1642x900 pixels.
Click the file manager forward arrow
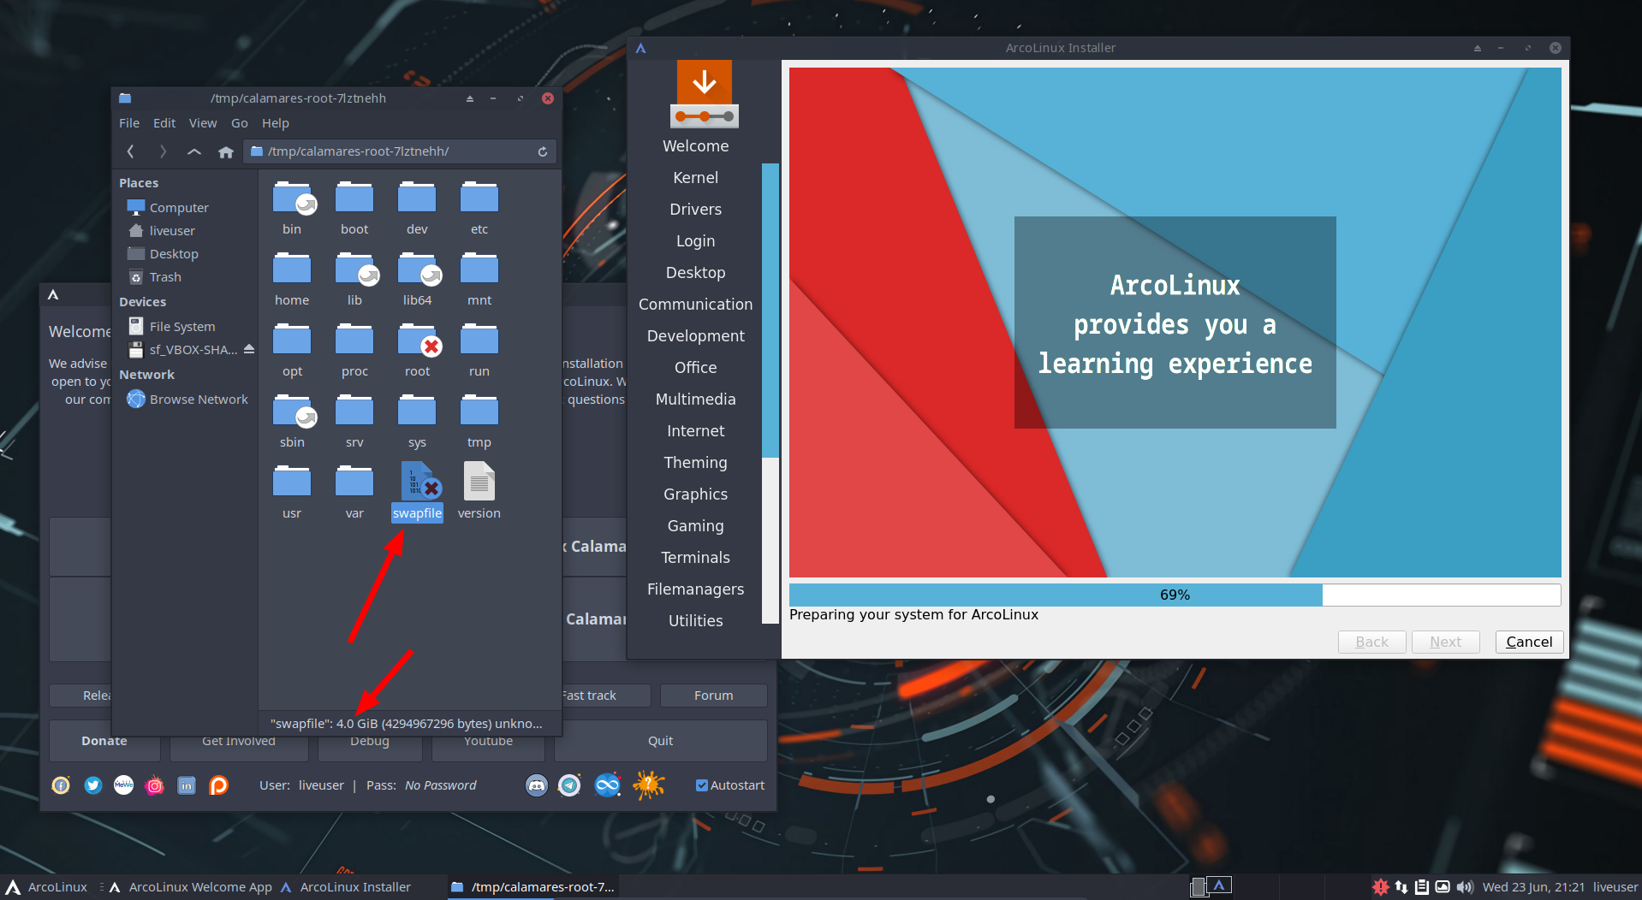(163, 151)
